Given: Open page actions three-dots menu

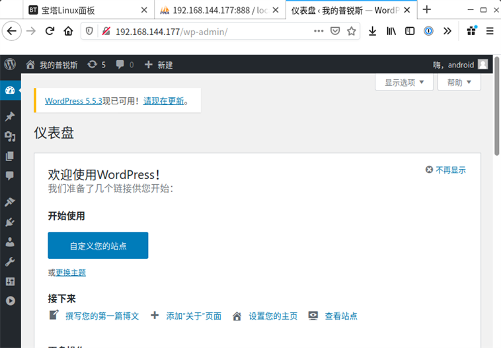Looking at the screenshot, I should (x=319, y=31).
